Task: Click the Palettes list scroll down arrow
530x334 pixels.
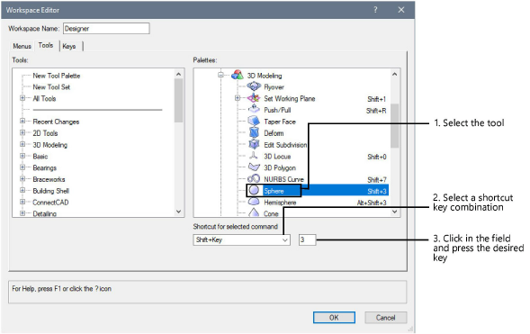Action: pyautogui.click(x=394, y=212)
